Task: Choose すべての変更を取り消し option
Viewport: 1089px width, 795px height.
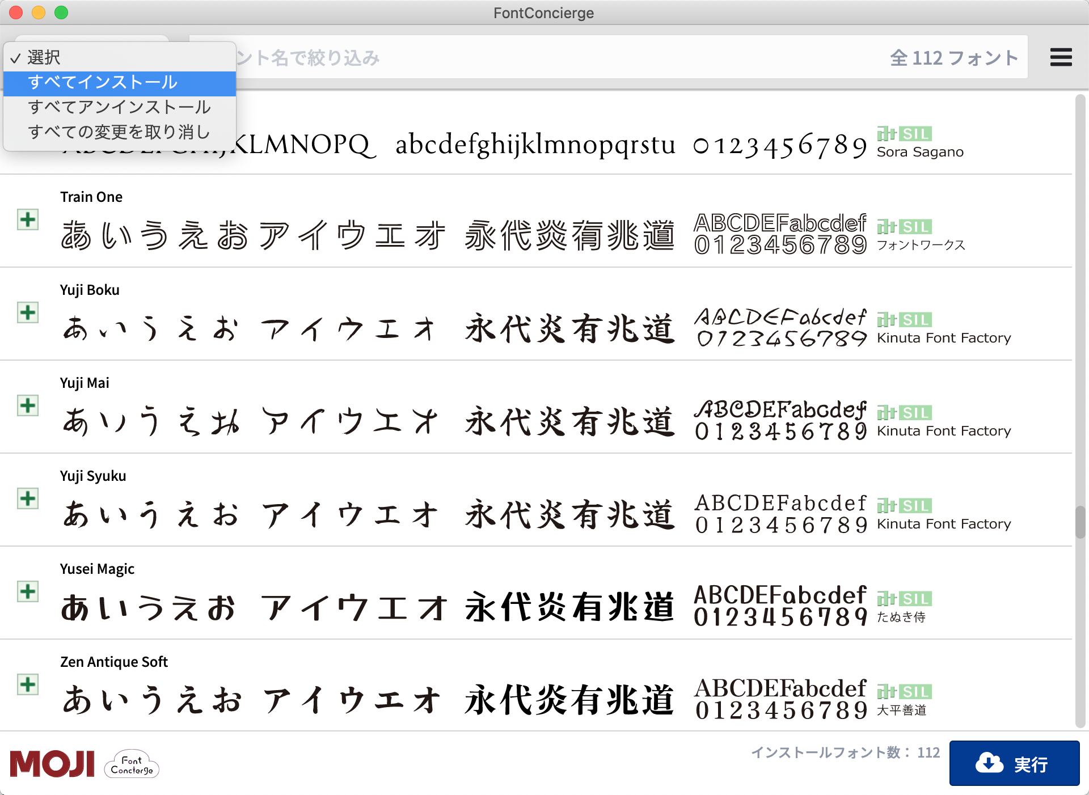Action: pyautogui.click(x=120, y=132)
